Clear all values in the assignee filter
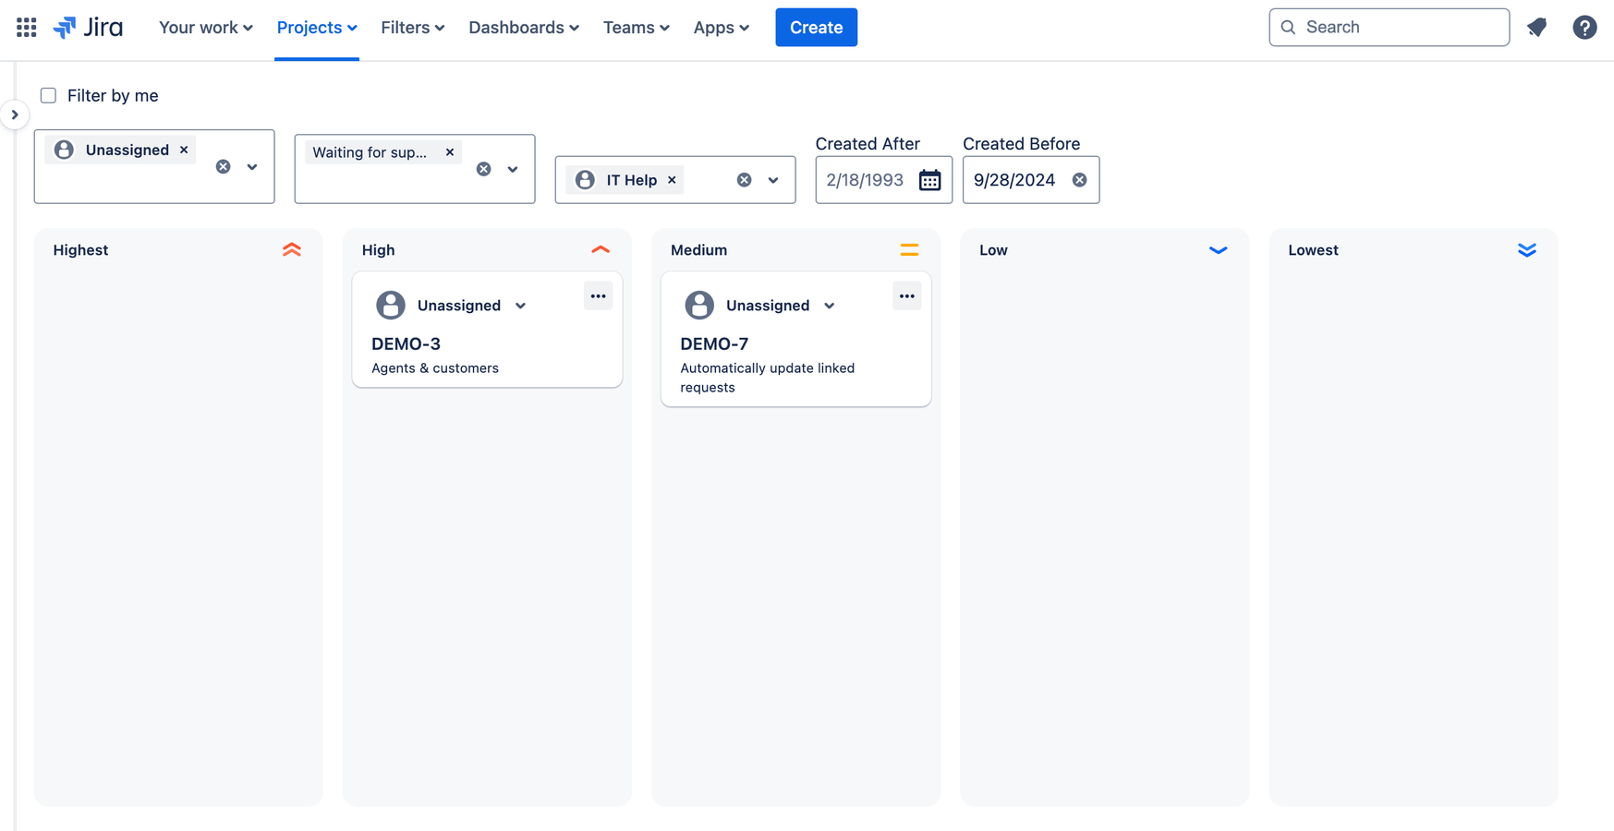1614x831 pixels. [x=223, y=167]
